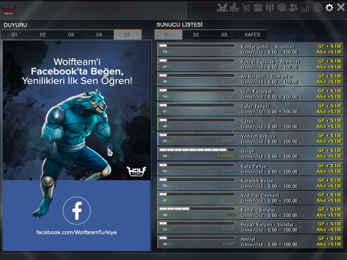Click the Kartal – Ustalar load bar

[x=197, y=209]
